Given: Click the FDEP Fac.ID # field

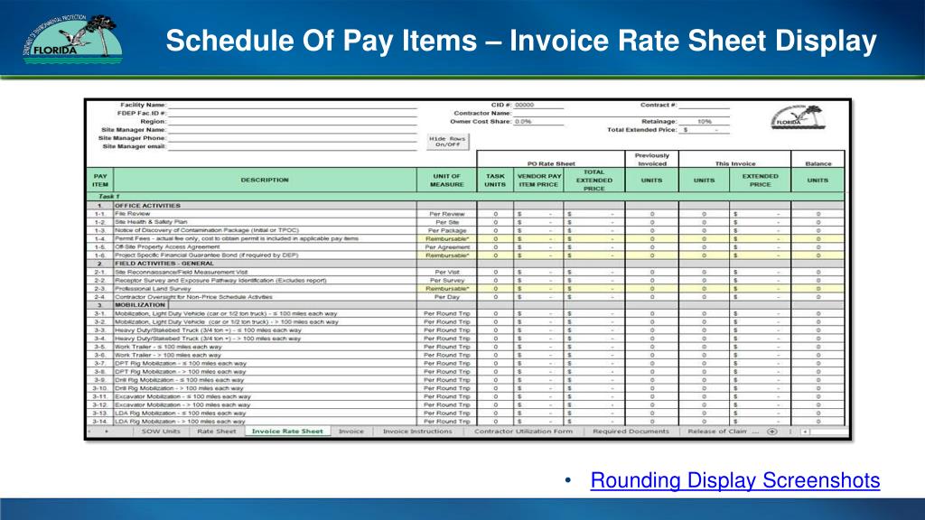Looking at the screenshot, I should (292, 113).
